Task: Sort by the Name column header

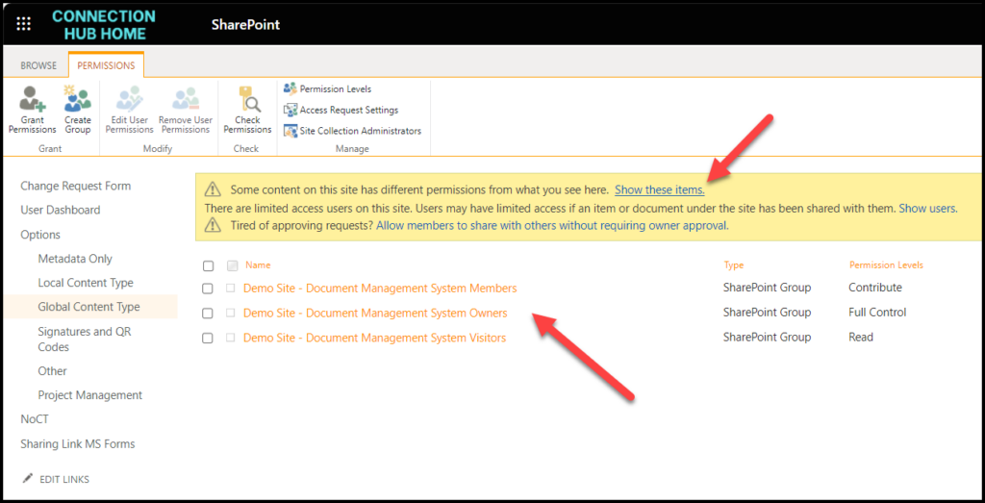Action: (258, 265)
